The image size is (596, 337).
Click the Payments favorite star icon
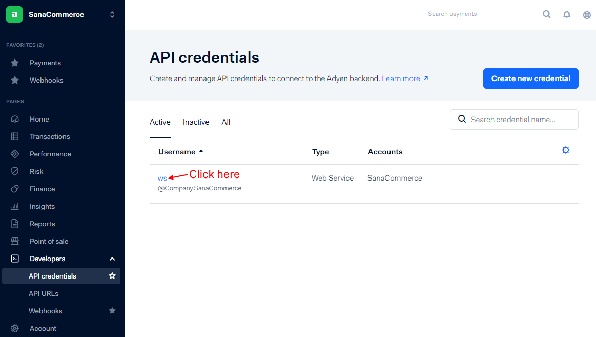[15, 63]
